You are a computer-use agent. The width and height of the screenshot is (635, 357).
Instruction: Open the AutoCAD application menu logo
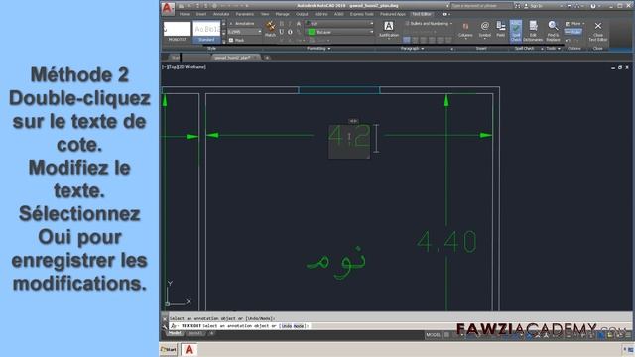pyautogui.click(x=168, y=9)
